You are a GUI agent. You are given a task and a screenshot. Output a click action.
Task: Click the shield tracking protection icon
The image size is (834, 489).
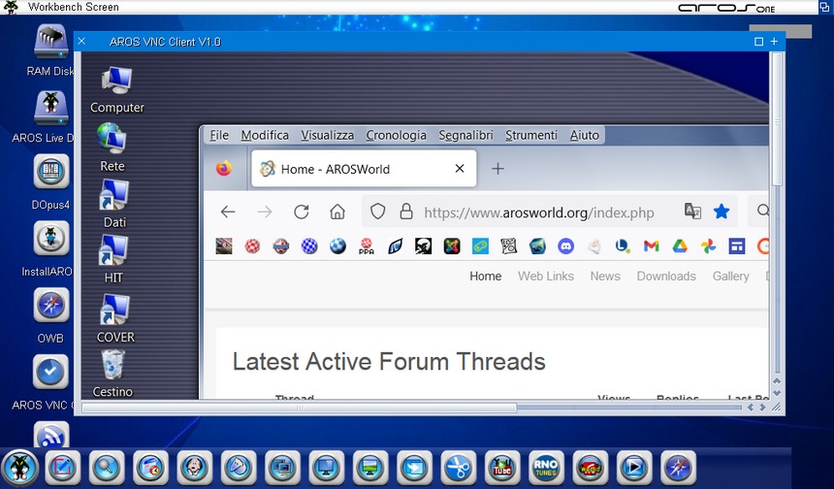point(378,212)
